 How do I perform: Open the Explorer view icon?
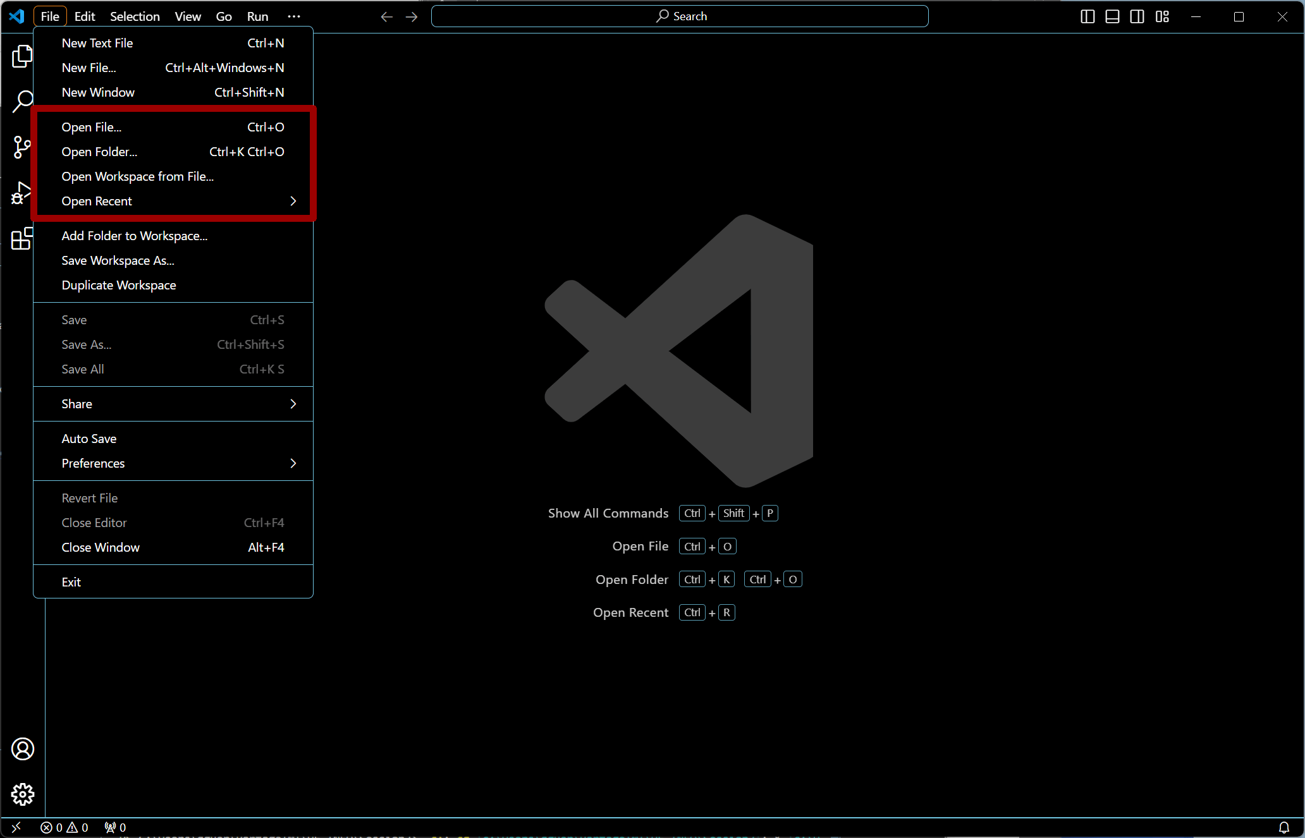click(x=21, y=57)
